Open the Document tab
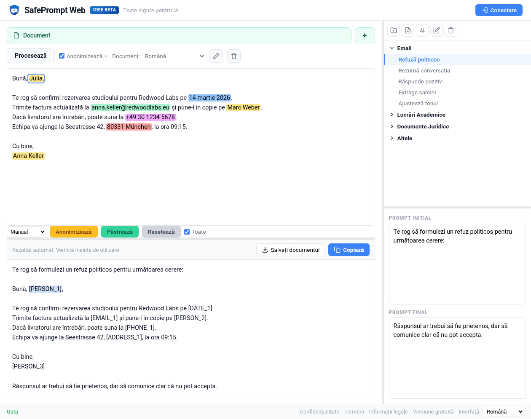 point(179,35)
